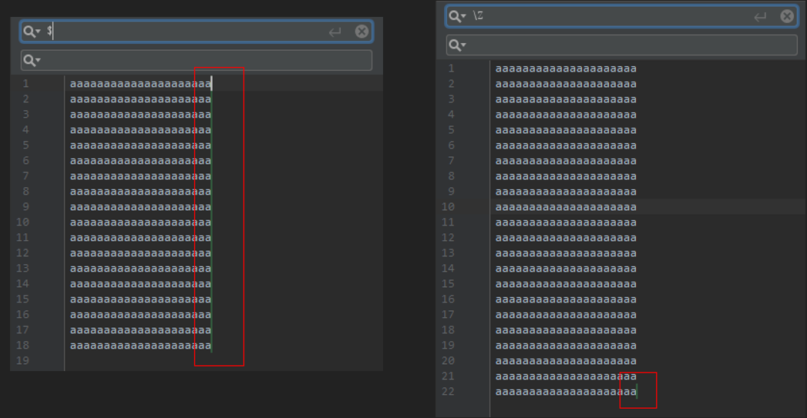The image size is (807, 418).
Task: Click line number 22 in right editor gutter
Action: pyautogui.click(x=449, y=392)
